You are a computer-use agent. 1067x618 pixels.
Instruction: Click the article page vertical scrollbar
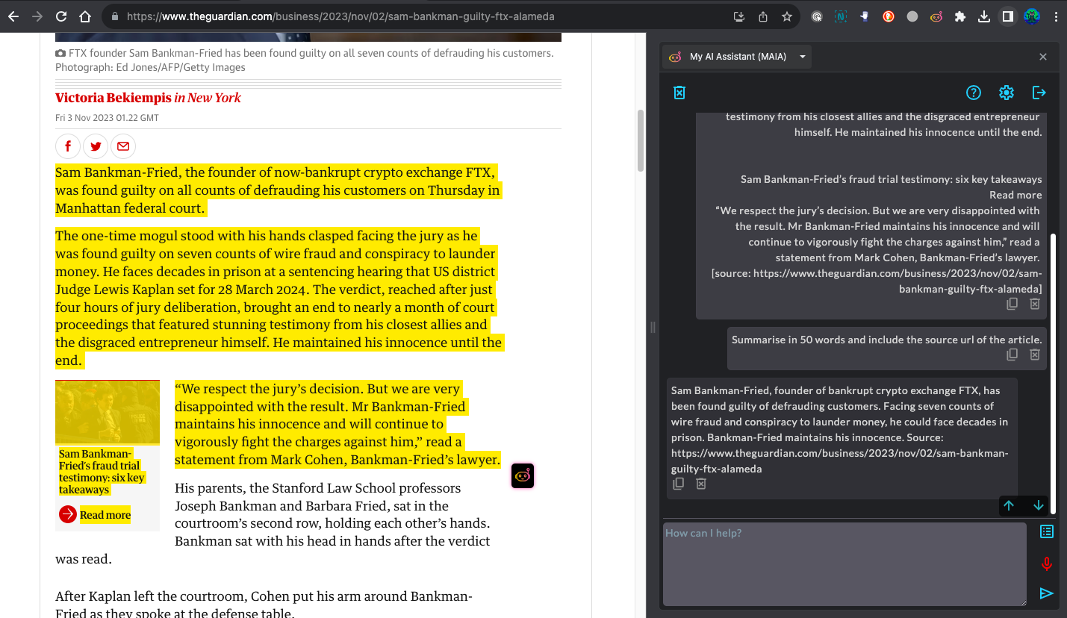(x=640, y=141)
